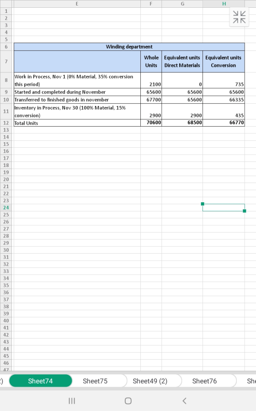Viewport: 256px width, 411px height.
Task: Tap Android home button
Action: [128, 400]
